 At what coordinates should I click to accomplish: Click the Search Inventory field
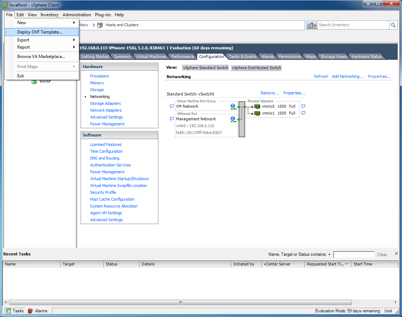pyautogui.click(x=353, y=25)
